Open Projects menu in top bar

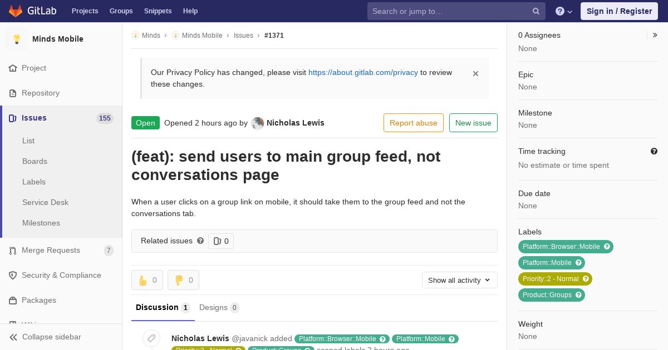(85, 11)
